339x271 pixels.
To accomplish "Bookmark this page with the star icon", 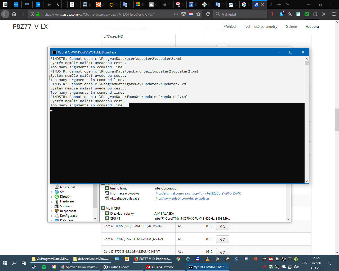I will (x=198, y=14).
